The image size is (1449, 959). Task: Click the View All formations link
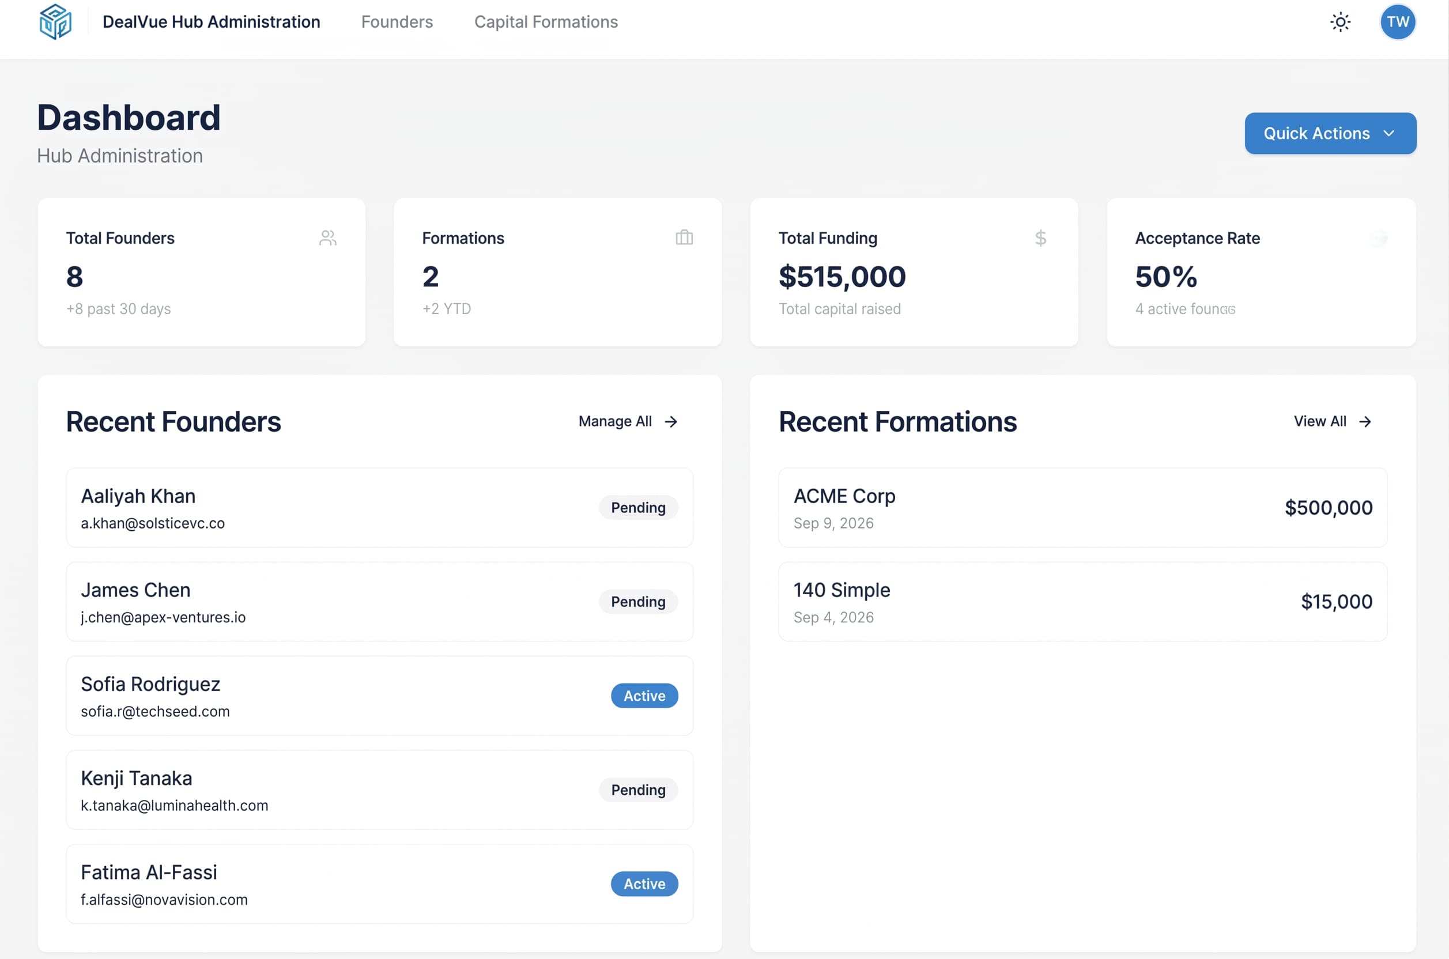1333,421
